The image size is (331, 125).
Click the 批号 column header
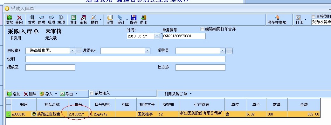point(78,105)
